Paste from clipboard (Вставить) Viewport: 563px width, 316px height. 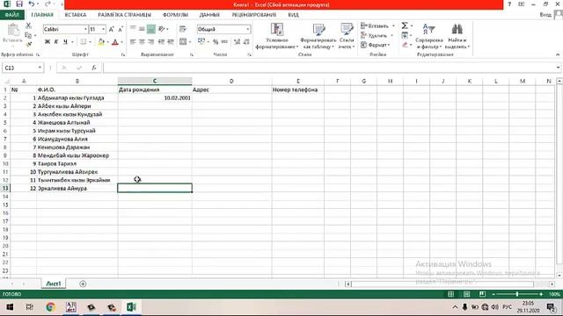pyautogui.click(x=13, y=35)
